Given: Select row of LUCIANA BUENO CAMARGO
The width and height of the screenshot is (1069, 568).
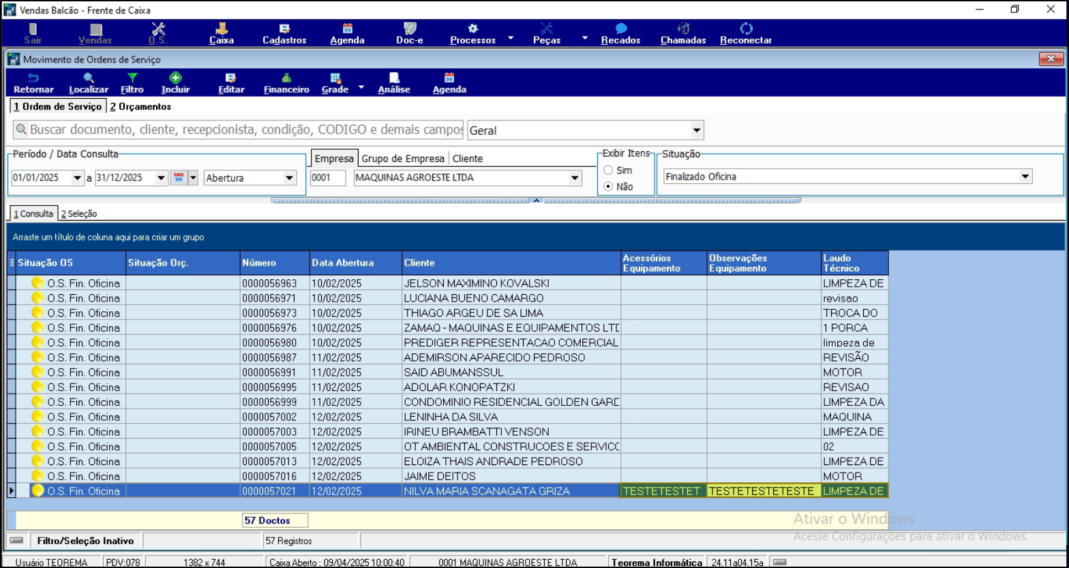Looking at the screenshot, I should point(447,298).
